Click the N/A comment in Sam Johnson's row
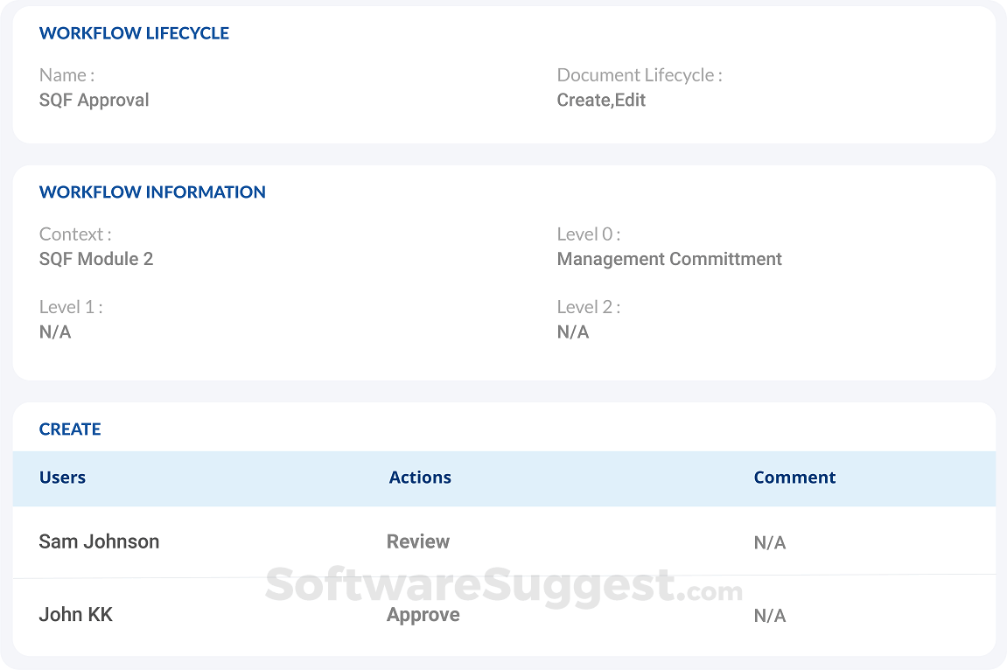This screenshot has height=670, width=1007. tap(769, 542)
